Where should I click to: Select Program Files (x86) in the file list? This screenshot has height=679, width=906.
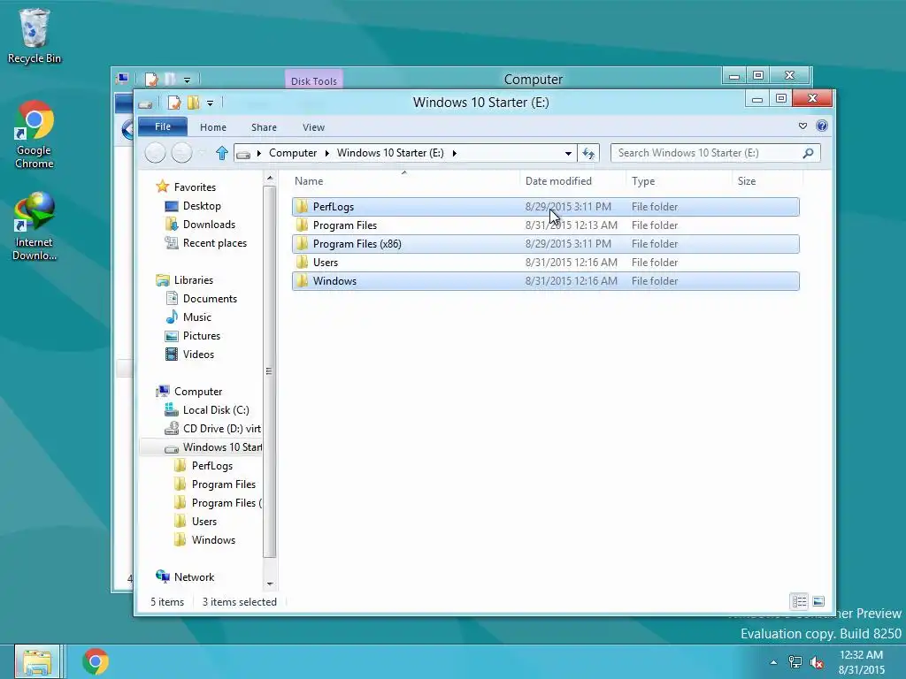coord(545,244)
